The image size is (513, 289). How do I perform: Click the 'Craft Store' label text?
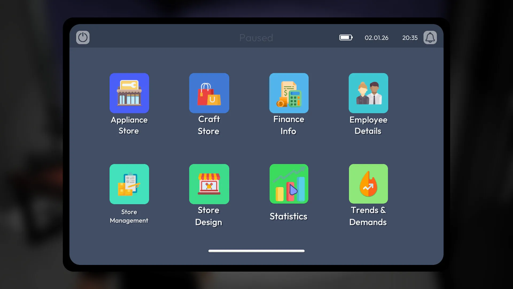click(209, 125)
